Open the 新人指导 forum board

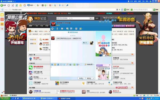(x=36, y=58)
